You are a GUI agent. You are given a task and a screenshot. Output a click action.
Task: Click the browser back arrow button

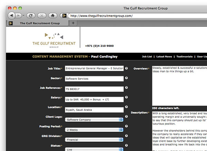pyautogui.click(x=11, y=16)
